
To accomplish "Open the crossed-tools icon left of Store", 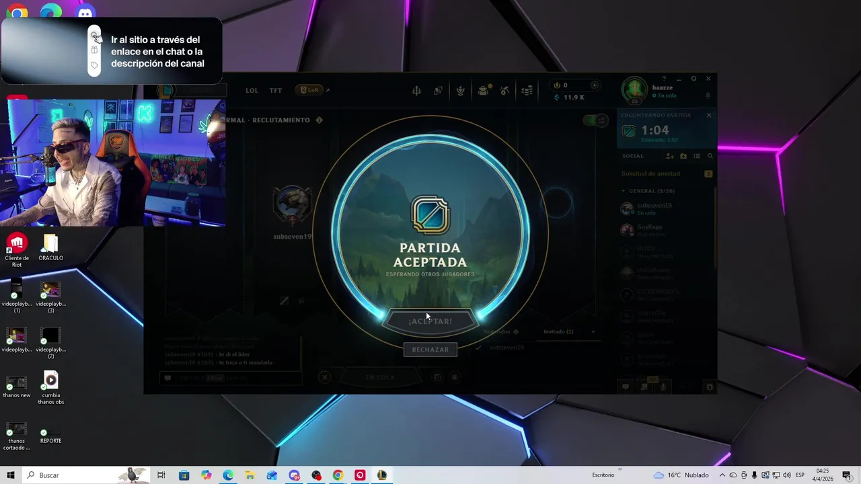I will (505, 90).
